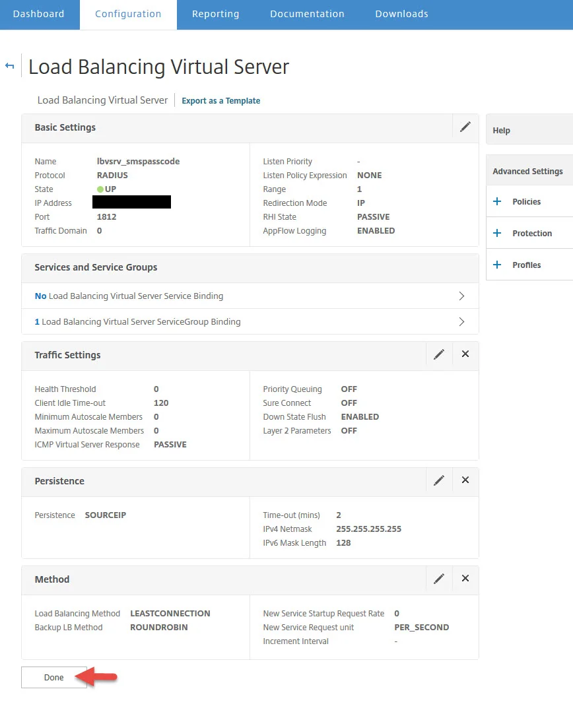The width and height of the screenshot is (573, 716).
Task: Click Backup LB Method ROUNDROBIN value
Action: 158,628
